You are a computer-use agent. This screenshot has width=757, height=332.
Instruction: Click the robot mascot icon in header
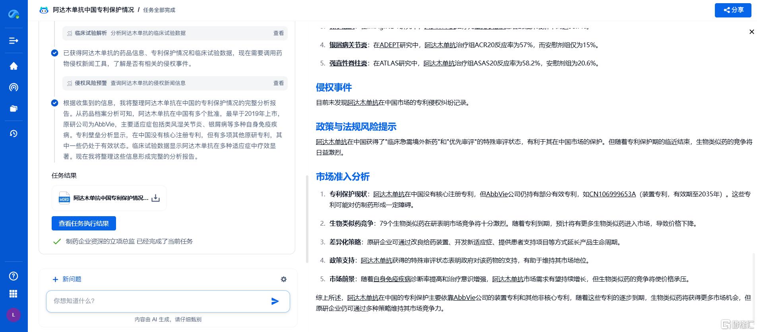pyautogui.click(x=44, y=10)
